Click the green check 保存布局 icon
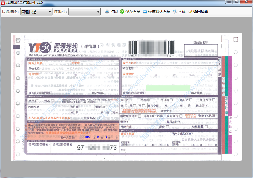 click(x=122, y=12)
